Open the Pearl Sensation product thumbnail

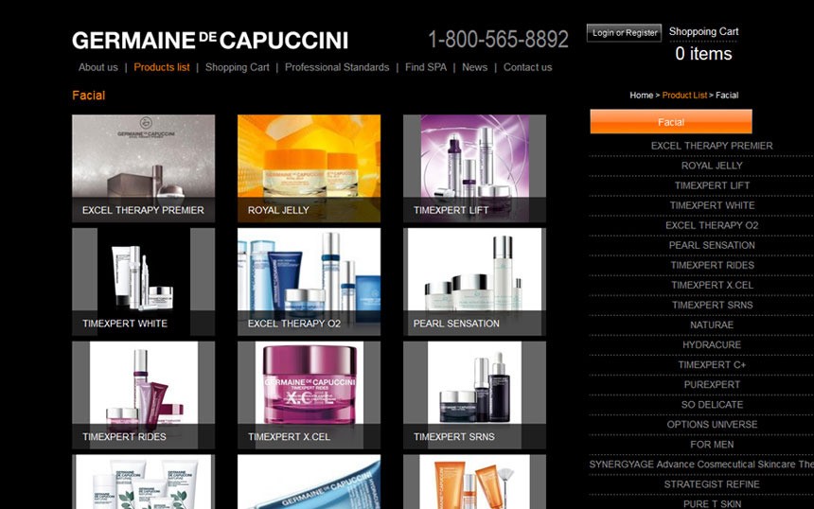474,282
